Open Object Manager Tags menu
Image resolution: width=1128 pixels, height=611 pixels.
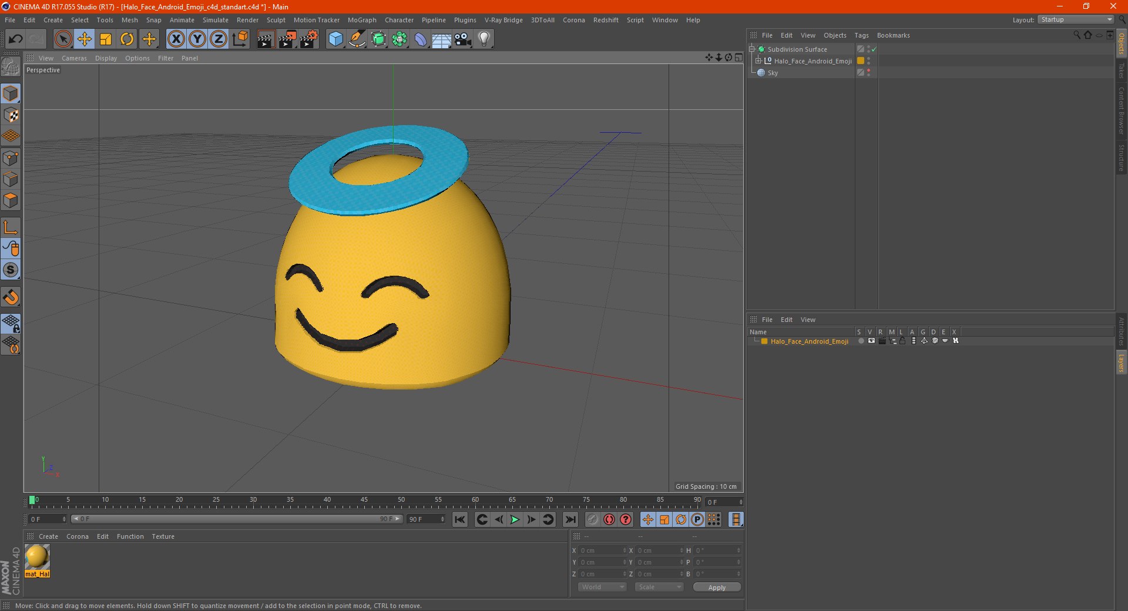click(861, 35)
